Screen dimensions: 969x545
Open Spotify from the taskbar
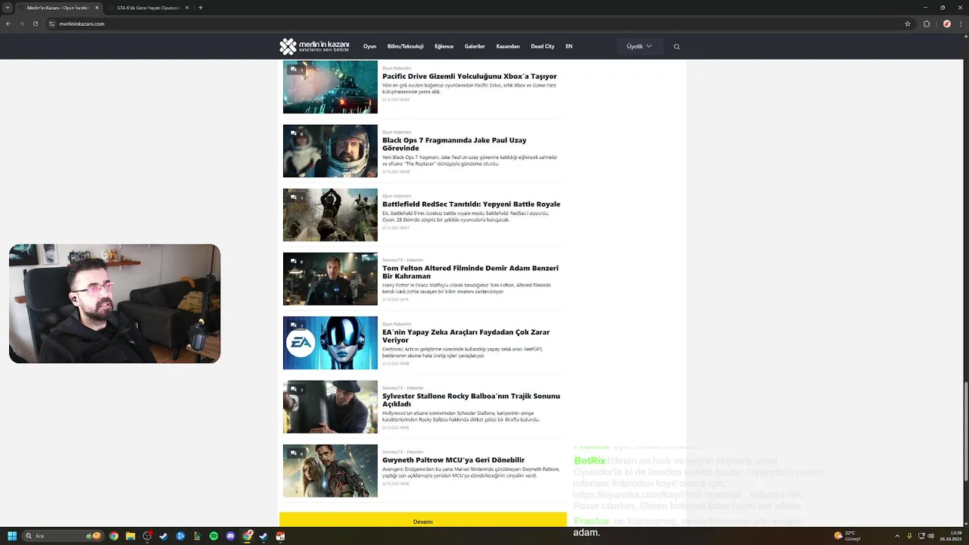(213, 536)
